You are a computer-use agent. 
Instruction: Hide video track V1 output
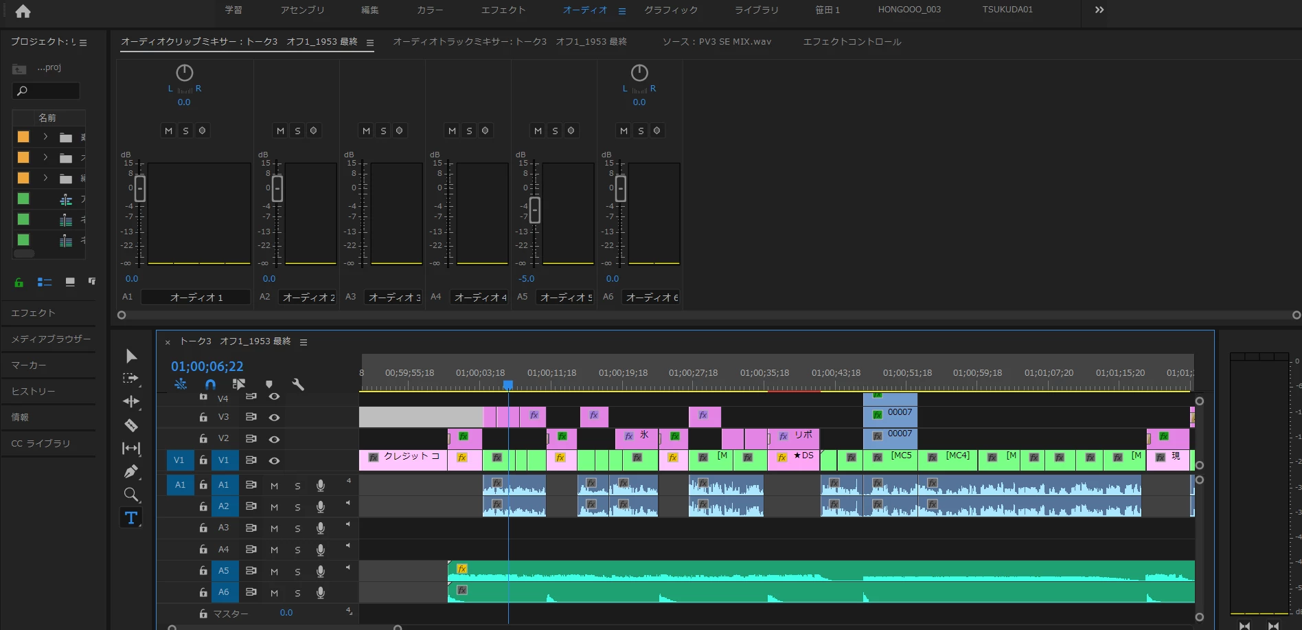tap(274, 460)
